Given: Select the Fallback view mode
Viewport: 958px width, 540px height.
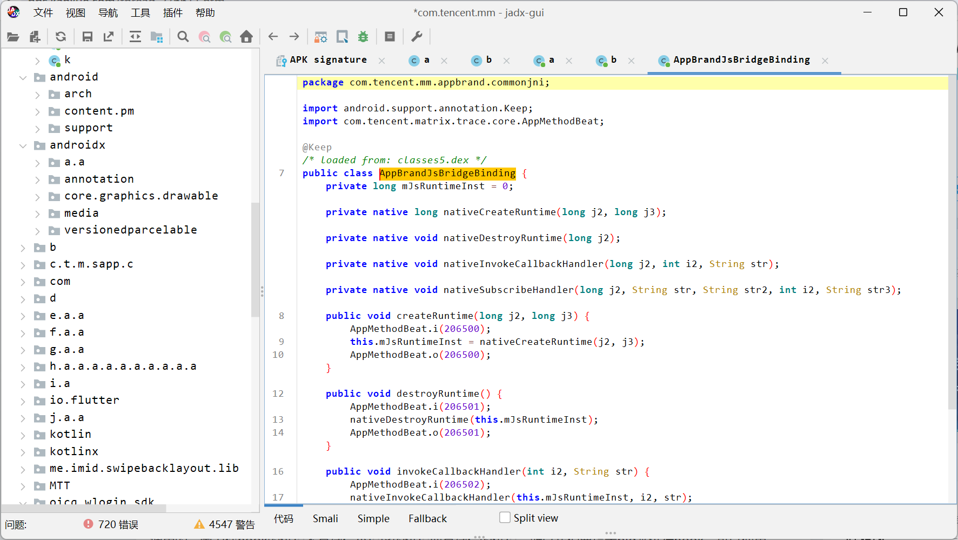Looking at the screenshot, I should [x=427, y=518].
